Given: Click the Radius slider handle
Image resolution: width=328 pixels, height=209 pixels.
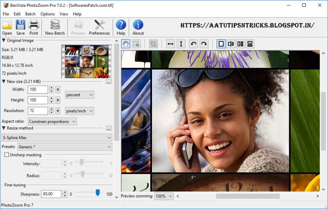Looking at the screenshot, I should (x=82, y=174).
